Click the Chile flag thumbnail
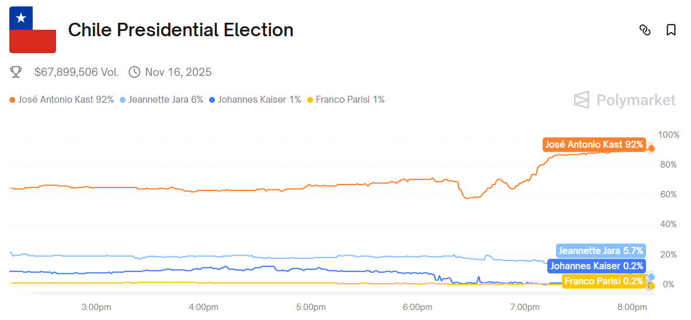Image resolution: width=691 pixels, height=320 pixels. pos(33,30)
